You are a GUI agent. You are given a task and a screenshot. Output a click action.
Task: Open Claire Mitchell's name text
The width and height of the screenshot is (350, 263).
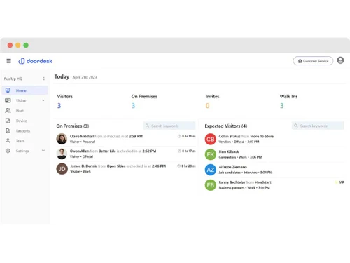(x=82, y=136)
